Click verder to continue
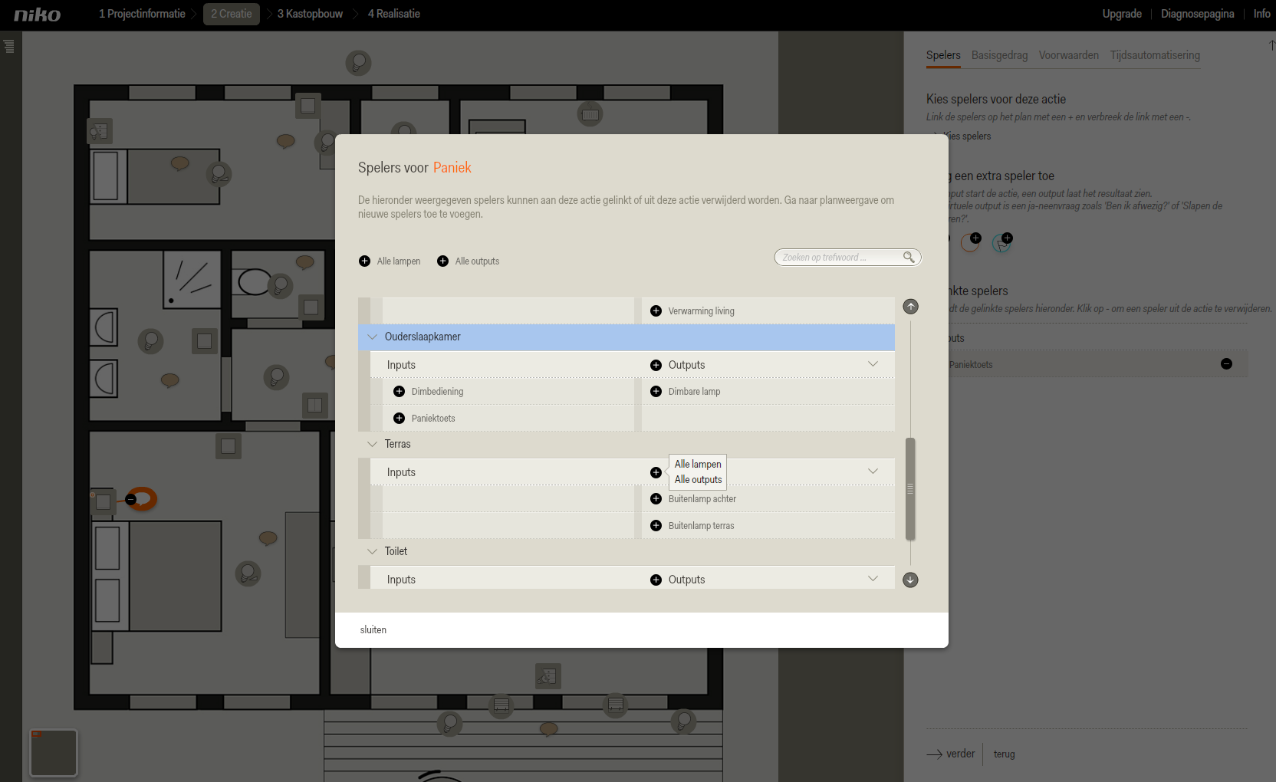The width and height of the screenshot is (1276, 782). [x=951, y=754]
